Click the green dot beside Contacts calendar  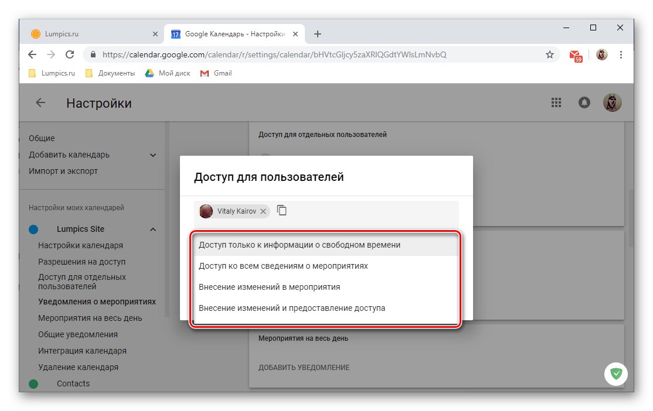pos(33,383)
